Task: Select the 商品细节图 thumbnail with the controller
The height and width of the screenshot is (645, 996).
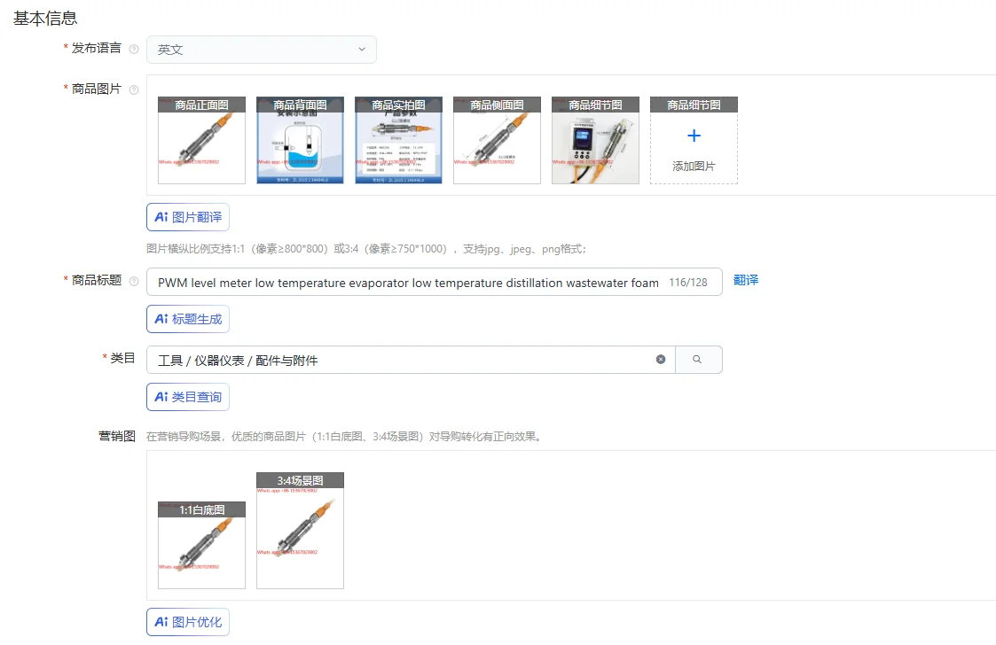Action: [595, 140]
